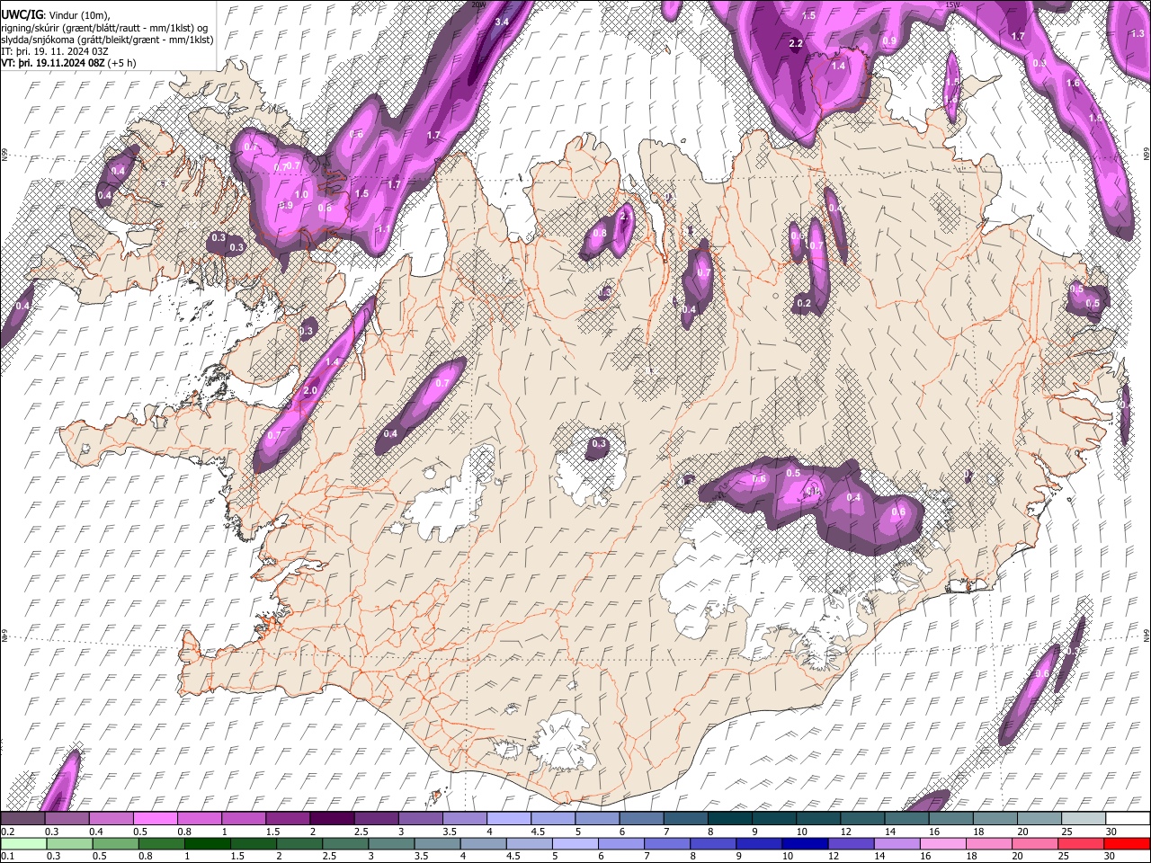Click the 'VT: þri. 19.11.2024 08Z (+5 h)' line
Viewport: 1151px width, 863px height.
(x=69, y=63)
